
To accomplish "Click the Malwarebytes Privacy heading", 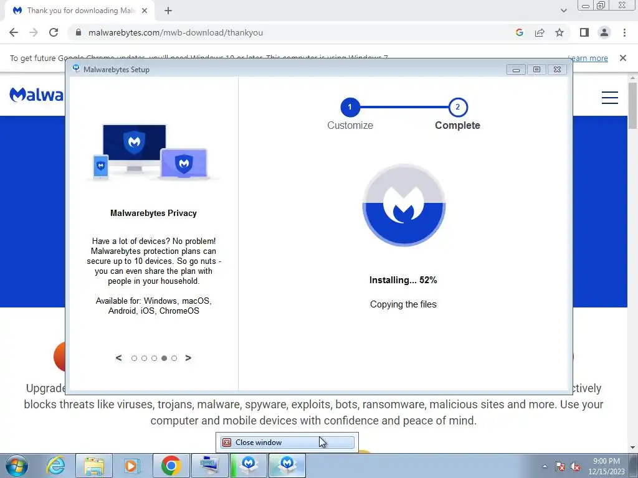I will click(153, 213).
